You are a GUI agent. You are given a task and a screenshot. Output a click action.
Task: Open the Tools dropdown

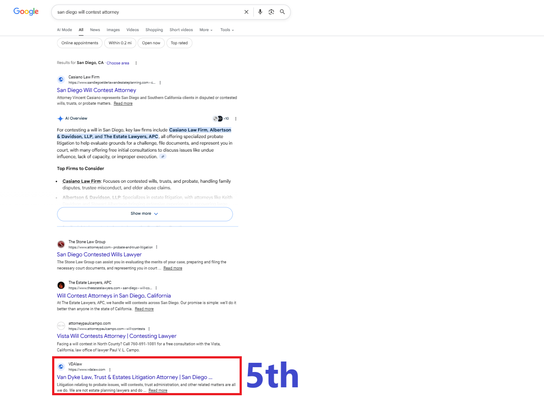227,30
